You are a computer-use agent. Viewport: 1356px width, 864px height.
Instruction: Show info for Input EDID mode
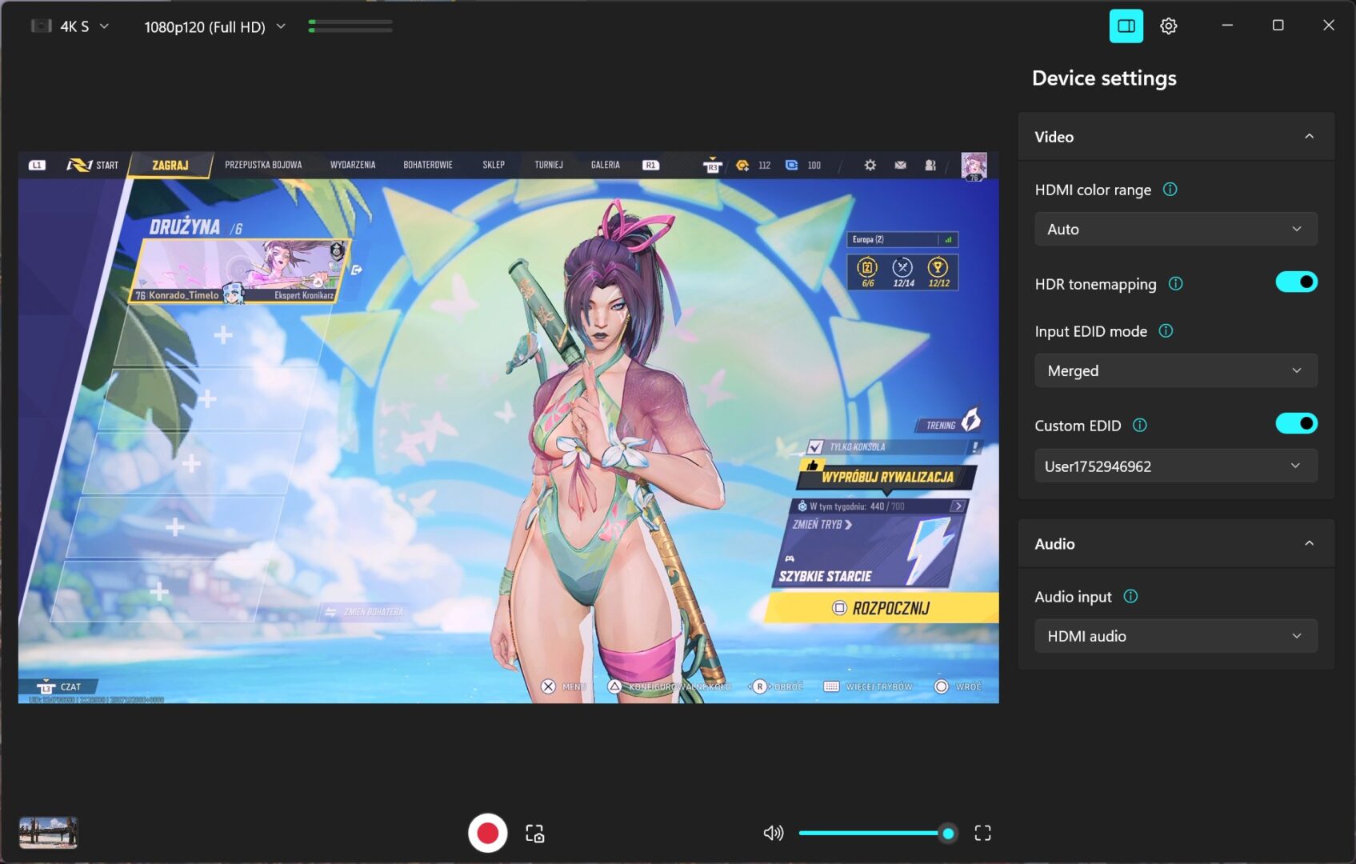click(x=1166, y=331)
